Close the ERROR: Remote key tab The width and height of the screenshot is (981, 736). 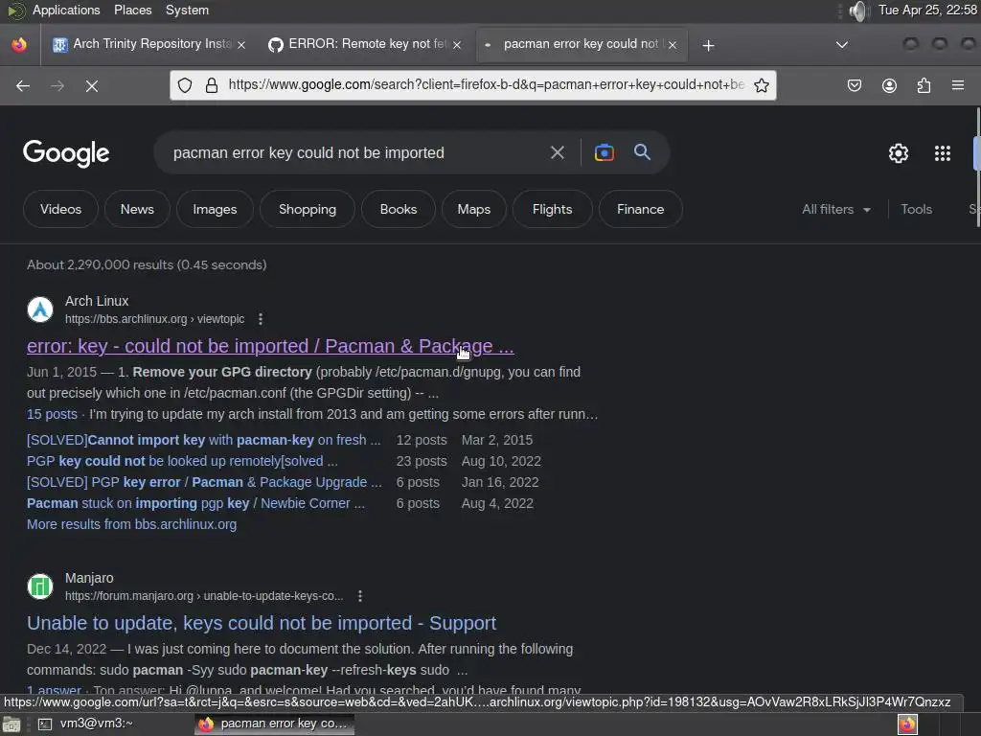point(457,44)
